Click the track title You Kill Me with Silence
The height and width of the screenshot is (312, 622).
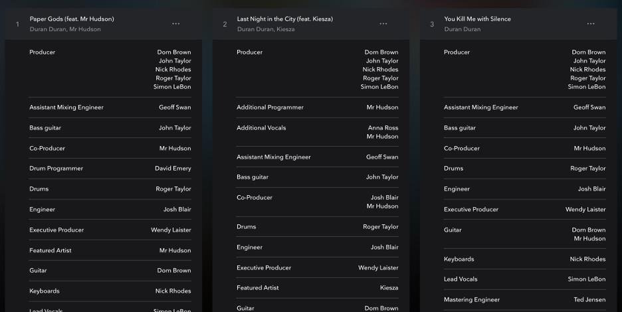[x=477, y=19]
